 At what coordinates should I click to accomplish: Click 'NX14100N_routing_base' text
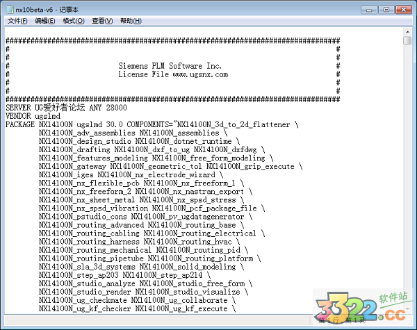click(x=192, y=225)
